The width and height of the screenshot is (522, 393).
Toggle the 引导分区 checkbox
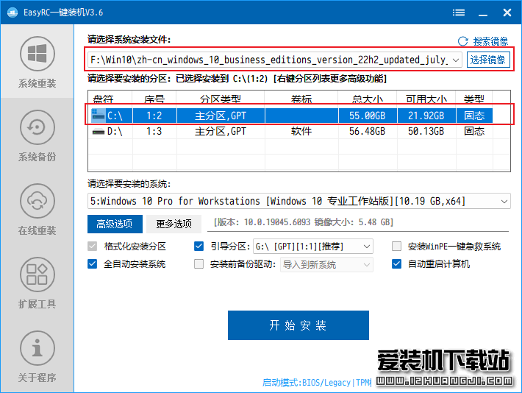[x=199, y=247]
